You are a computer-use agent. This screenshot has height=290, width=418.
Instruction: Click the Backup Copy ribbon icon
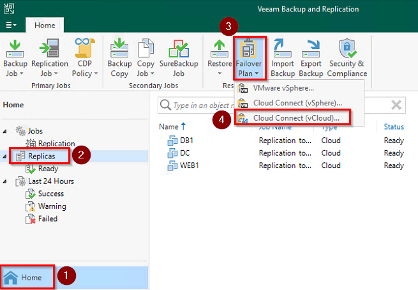coord(119,48)
